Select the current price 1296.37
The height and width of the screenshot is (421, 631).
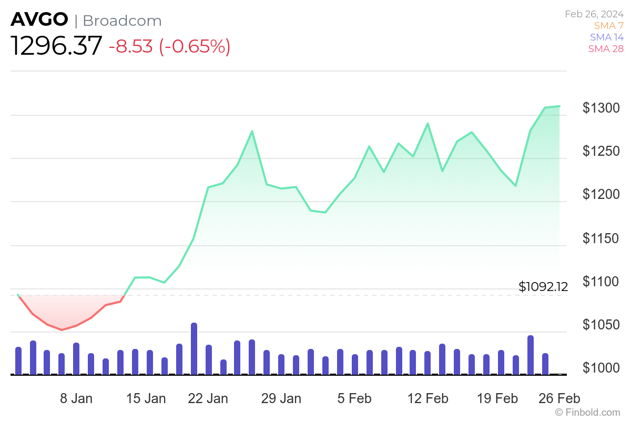point(56,46)
